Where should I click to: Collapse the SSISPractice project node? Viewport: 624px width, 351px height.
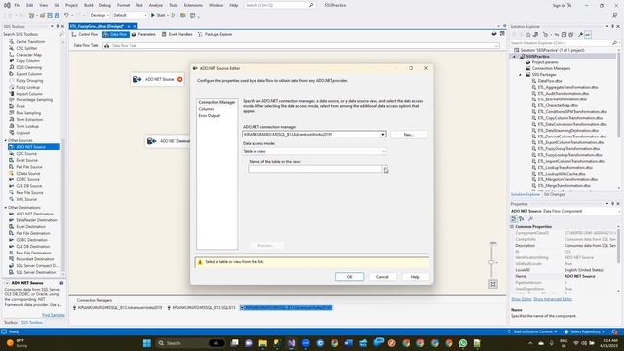pos(514,57)
